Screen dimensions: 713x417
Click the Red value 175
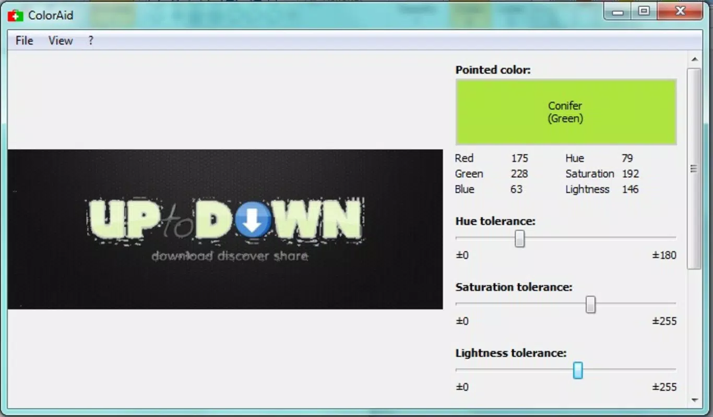coord(519,158)
